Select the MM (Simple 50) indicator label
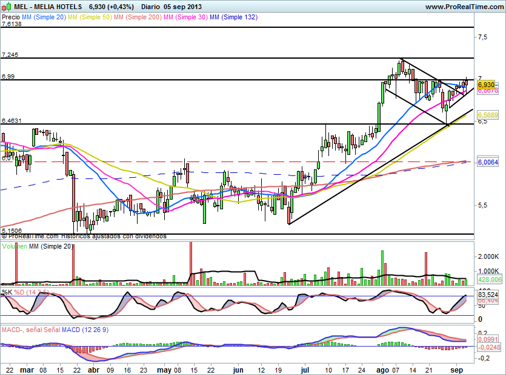506x375 pixels. click(90, 17)
